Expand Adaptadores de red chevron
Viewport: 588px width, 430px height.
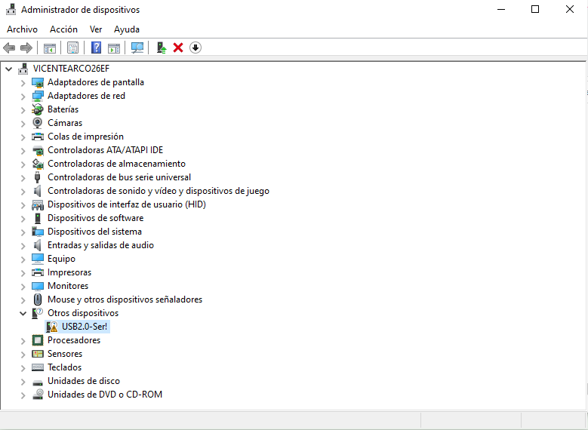click(x=23, y=97)
